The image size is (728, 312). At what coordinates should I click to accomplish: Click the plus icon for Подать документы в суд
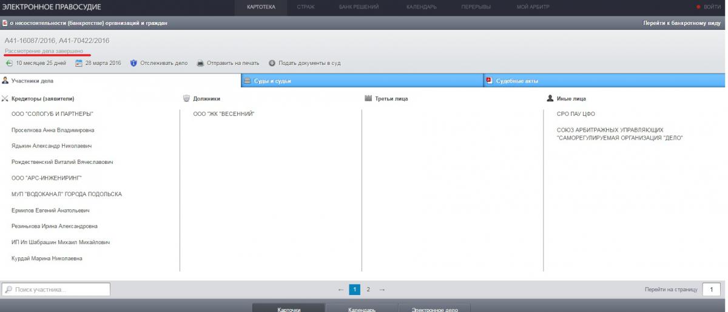(272, 63)
